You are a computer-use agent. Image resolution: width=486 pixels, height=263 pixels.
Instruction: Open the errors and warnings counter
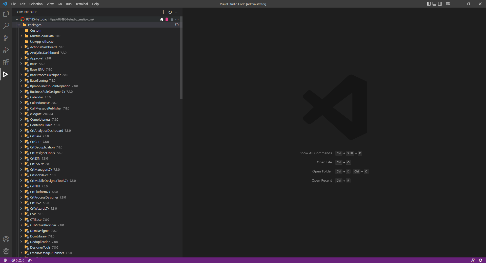[18, 260]
